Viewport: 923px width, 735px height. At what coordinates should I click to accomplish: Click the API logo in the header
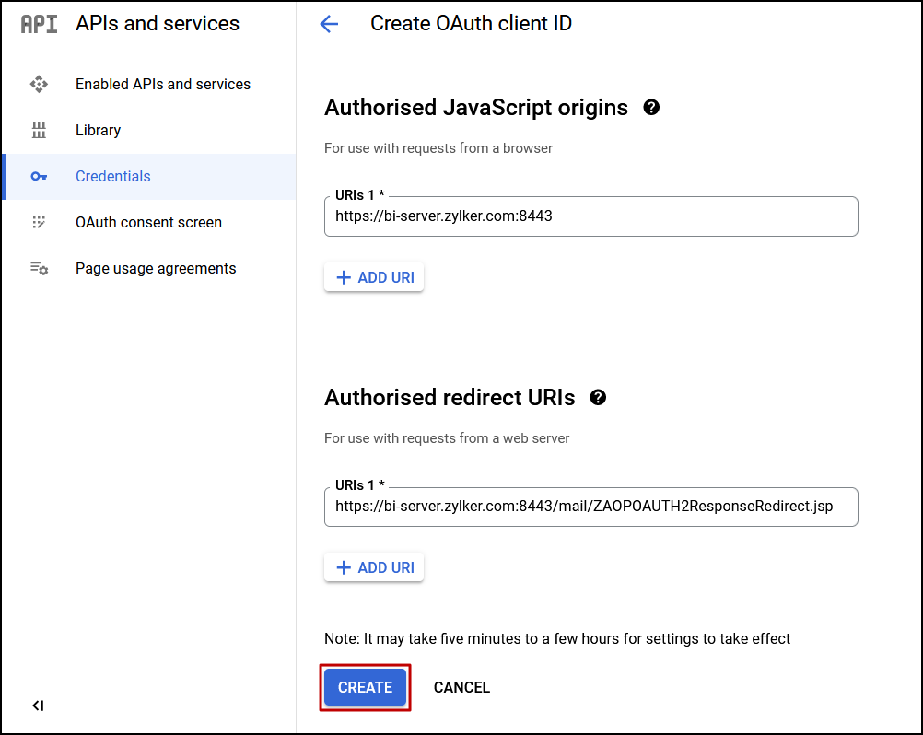tap(38, 23)
